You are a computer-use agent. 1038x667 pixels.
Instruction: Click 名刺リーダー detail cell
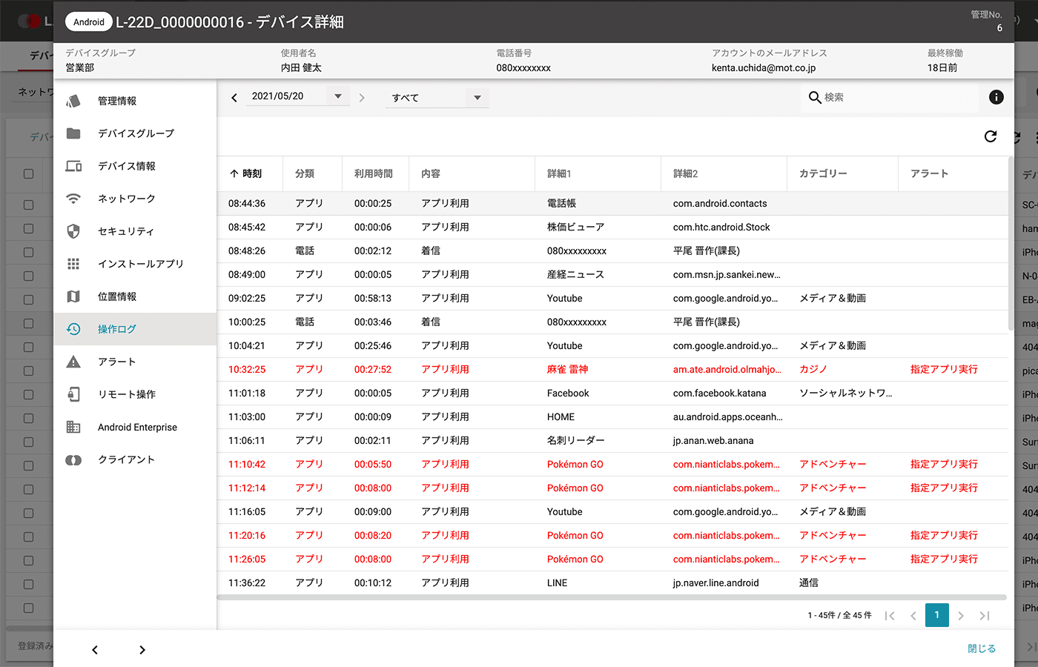coord(575,440)
